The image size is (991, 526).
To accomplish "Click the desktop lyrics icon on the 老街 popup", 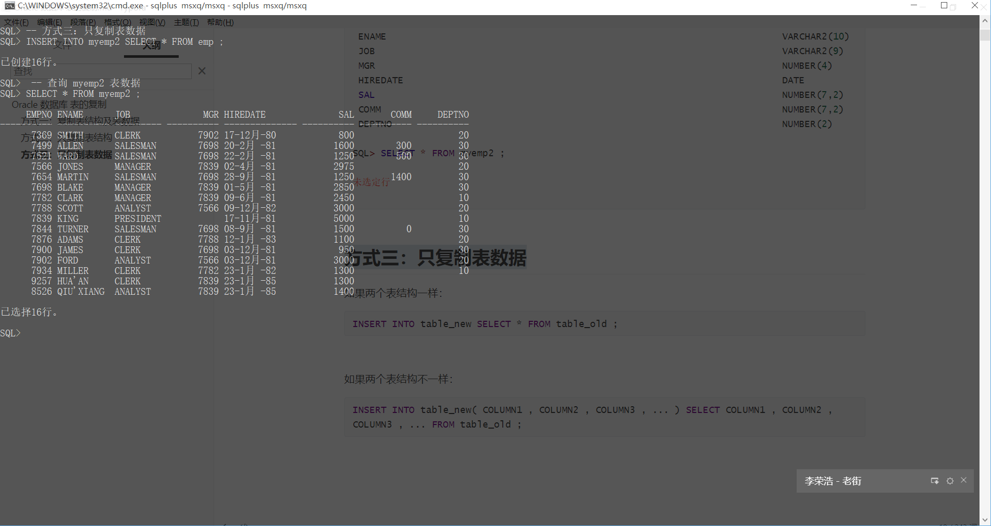I will [x=934, y=481].
